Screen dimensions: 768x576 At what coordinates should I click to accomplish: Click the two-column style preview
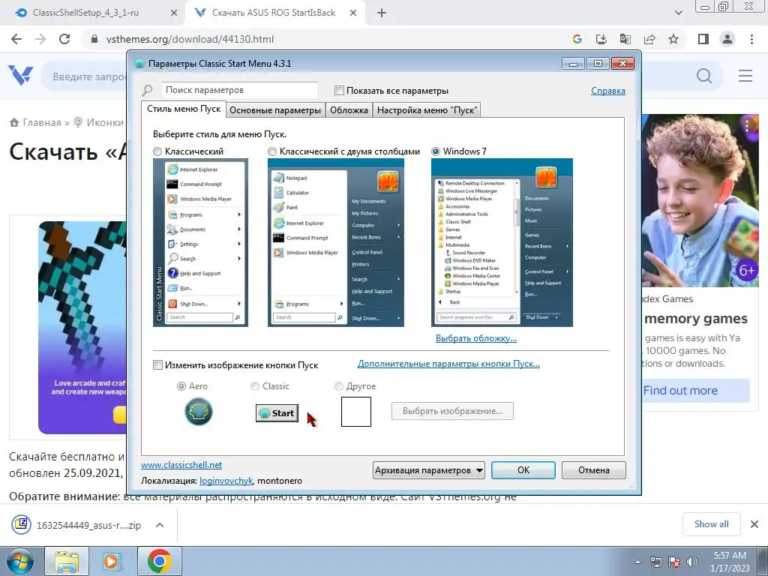click(x=335, y=242)
